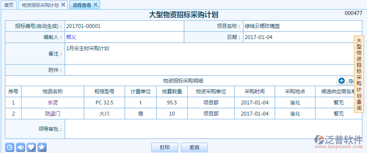Viewport: 367px width, 153px height.
Task: Open the 郑义 author link
Action: click(71, 37)
